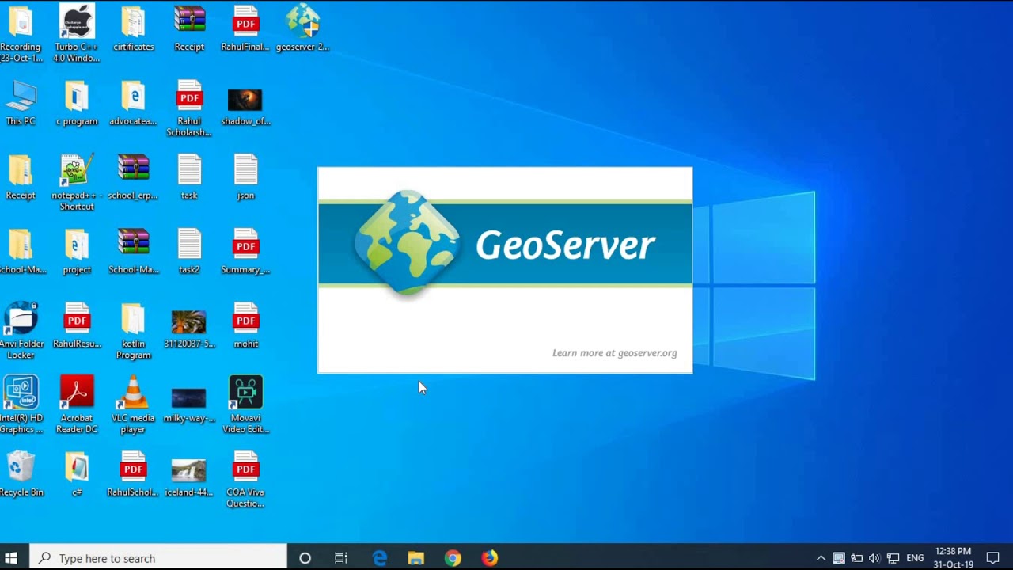Select the milky-way image thumbnail
The height and width of the screenshot is (570, 1013).
point(189,397)
